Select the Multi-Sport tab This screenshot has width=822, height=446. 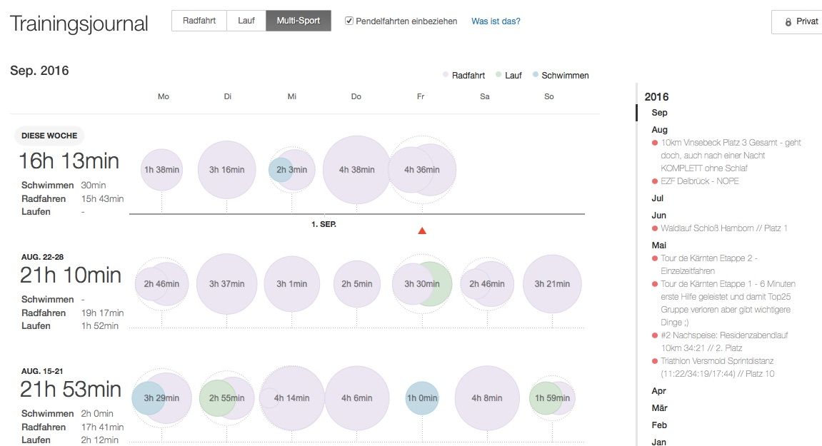point(299,21)
